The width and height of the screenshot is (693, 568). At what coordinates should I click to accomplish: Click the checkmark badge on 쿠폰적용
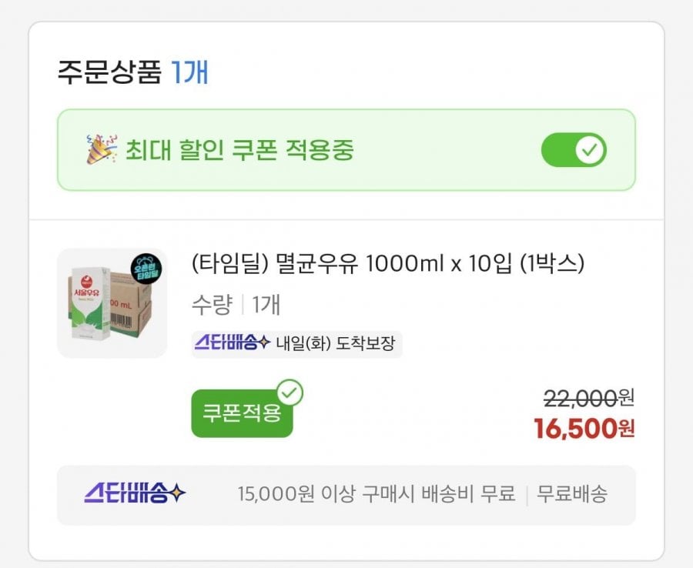pos(290,393)
